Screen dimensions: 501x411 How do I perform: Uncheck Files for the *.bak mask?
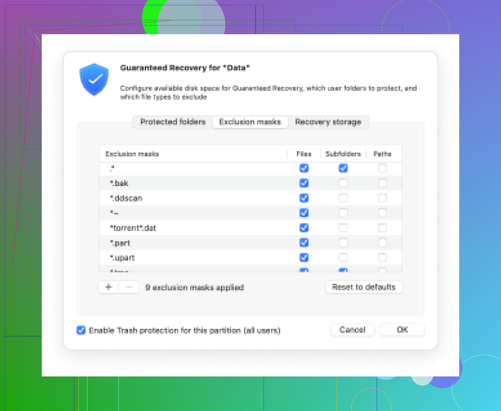point(304,183)
